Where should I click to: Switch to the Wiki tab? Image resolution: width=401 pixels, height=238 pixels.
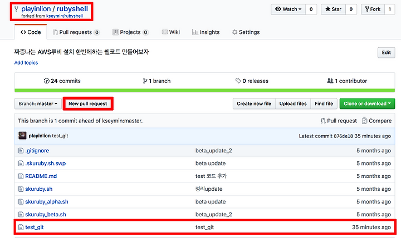(171, 32)
